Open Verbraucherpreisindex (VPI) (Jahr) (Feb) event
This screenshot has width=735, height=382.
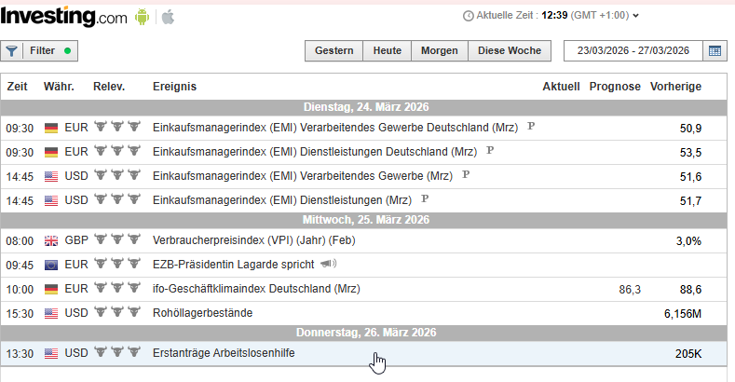(x=253, y=240)
